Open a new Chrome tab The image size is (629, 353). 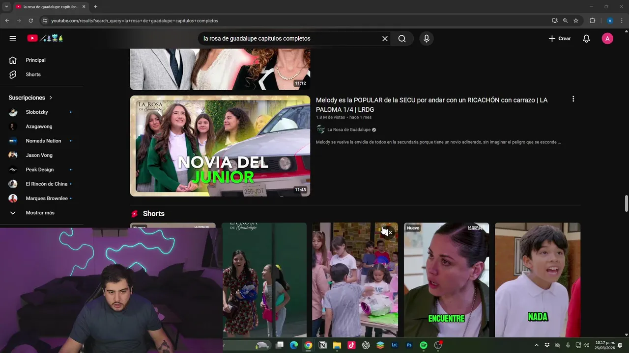[x=95, y=6]
